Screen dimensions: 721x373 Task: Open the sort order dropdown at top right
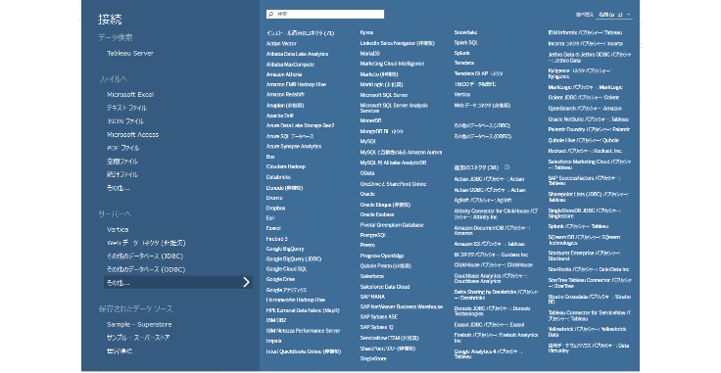[x=614, y=15]
